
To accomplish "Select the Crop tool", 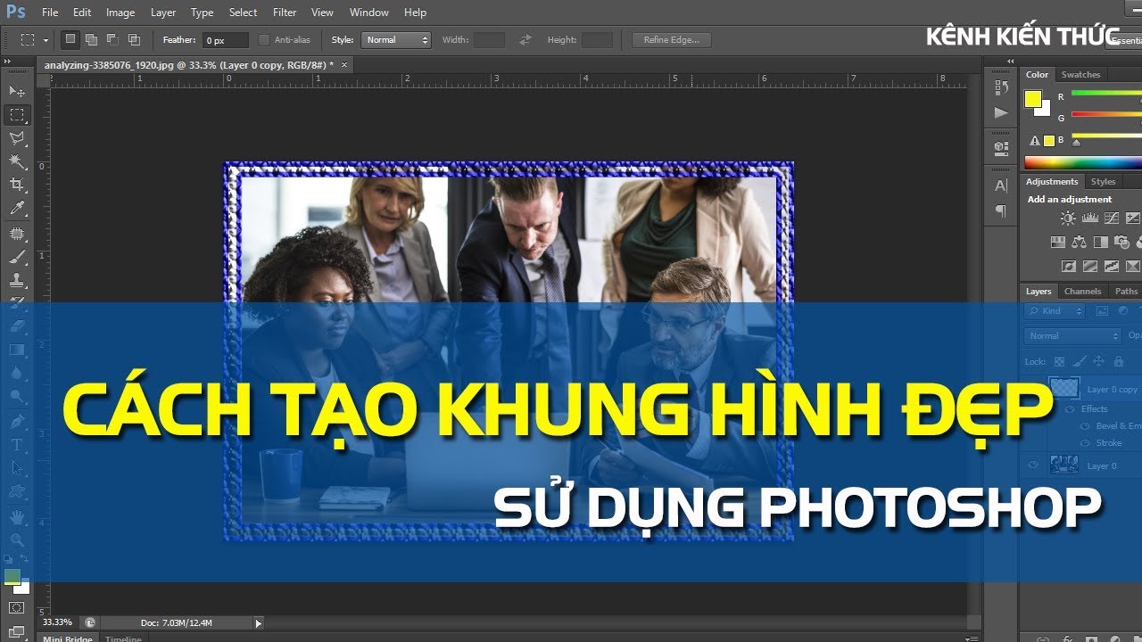I will pos(17,185).
